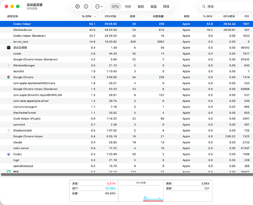
Task: Switch to the 能耗 tab
Action: (141, 7)
